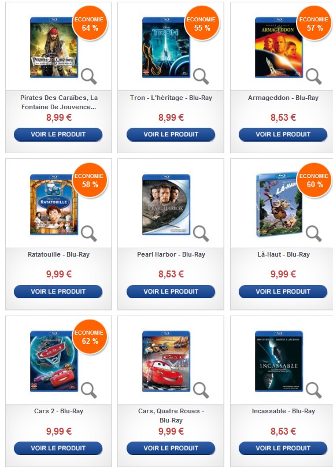View product button for Pearl Harbor
The image size is (333, 467).
(x=171, y=291)
